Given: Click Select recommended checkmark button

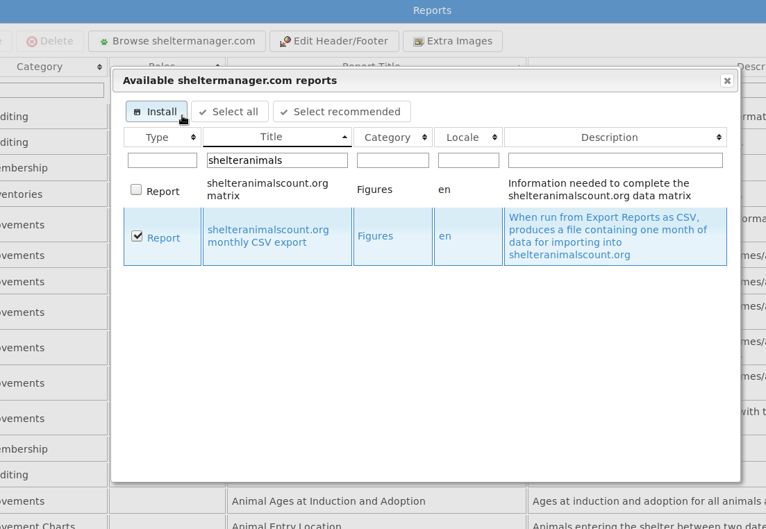Looking at the screenshot, I should [x=341, y=112].
